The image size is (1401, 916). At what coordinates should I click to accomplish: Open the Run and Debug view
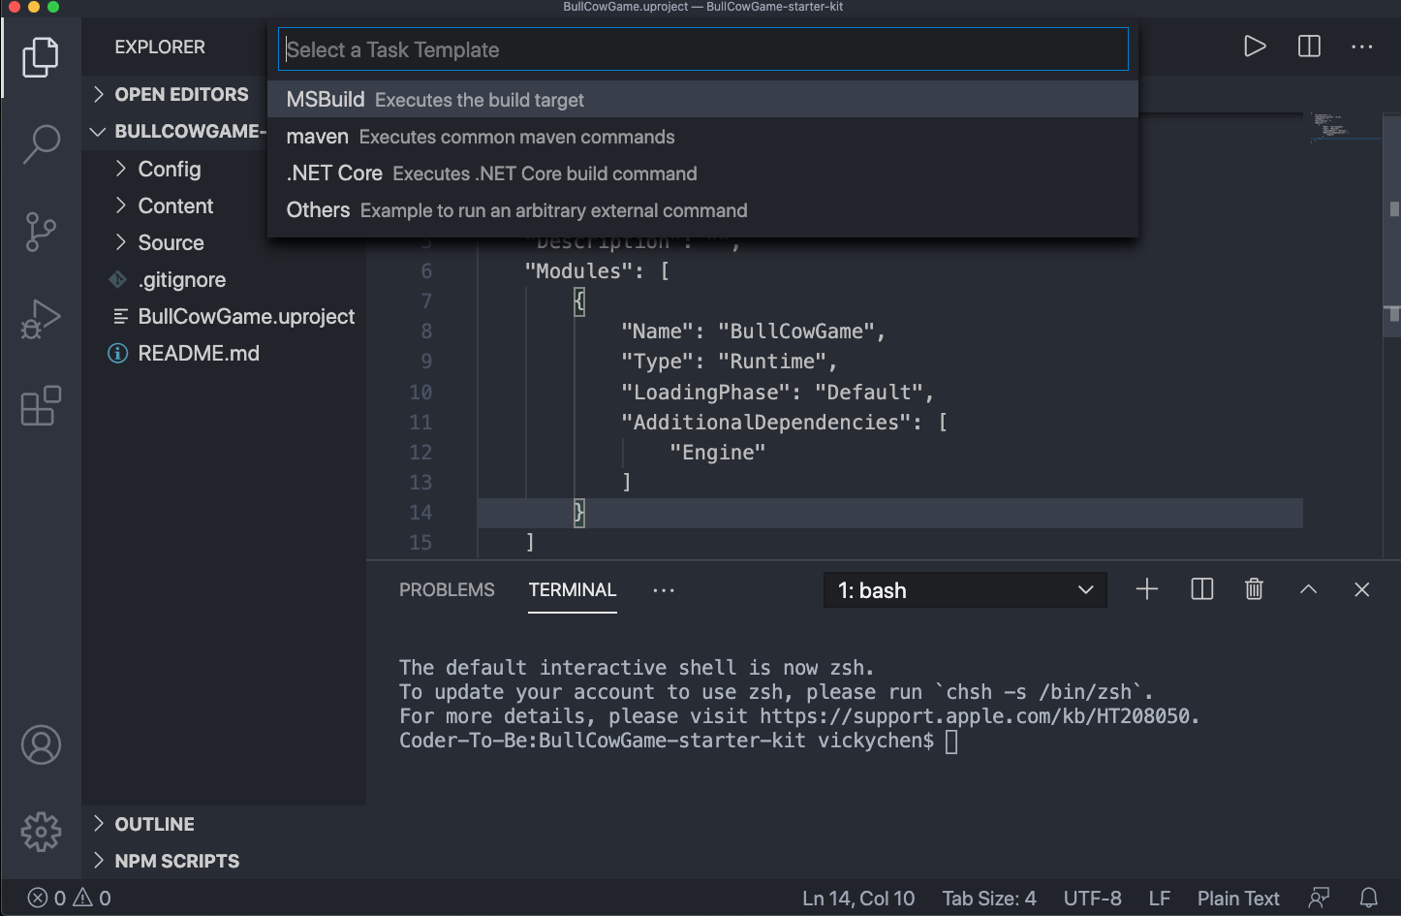(x=41, y=319)
